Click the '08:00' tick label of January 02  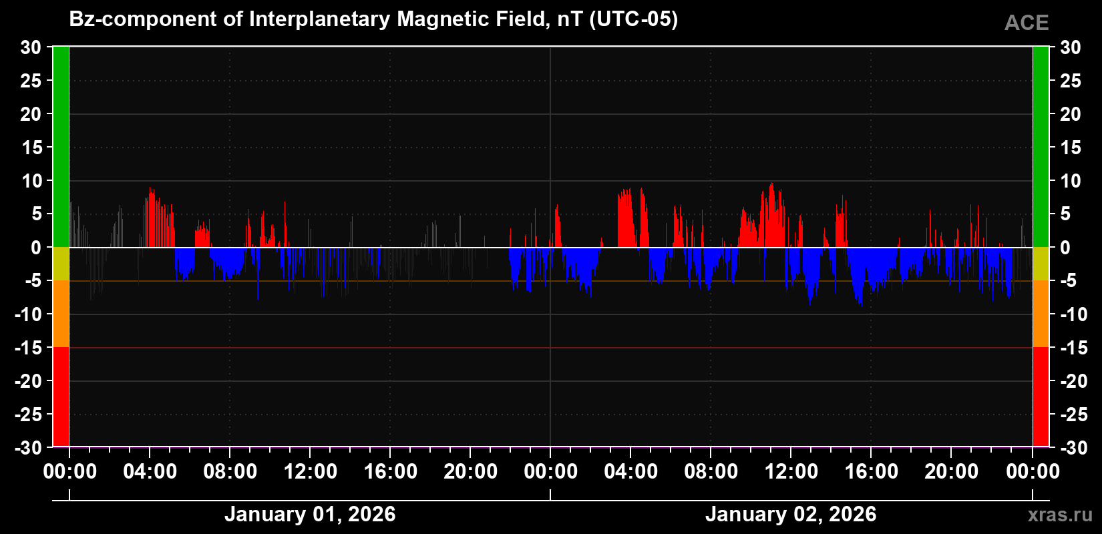pyautogui.click(x=711, y=471)
